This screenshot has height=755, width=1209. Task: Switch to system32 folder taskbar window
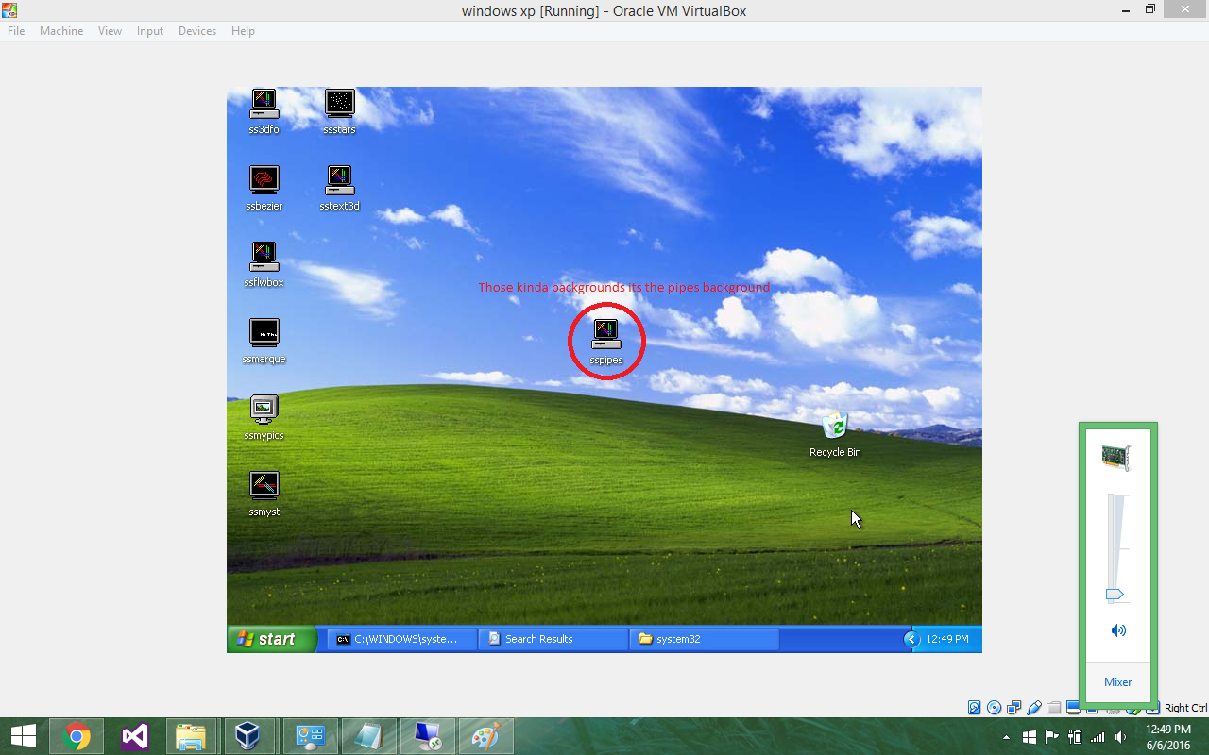tap(704, 639)
